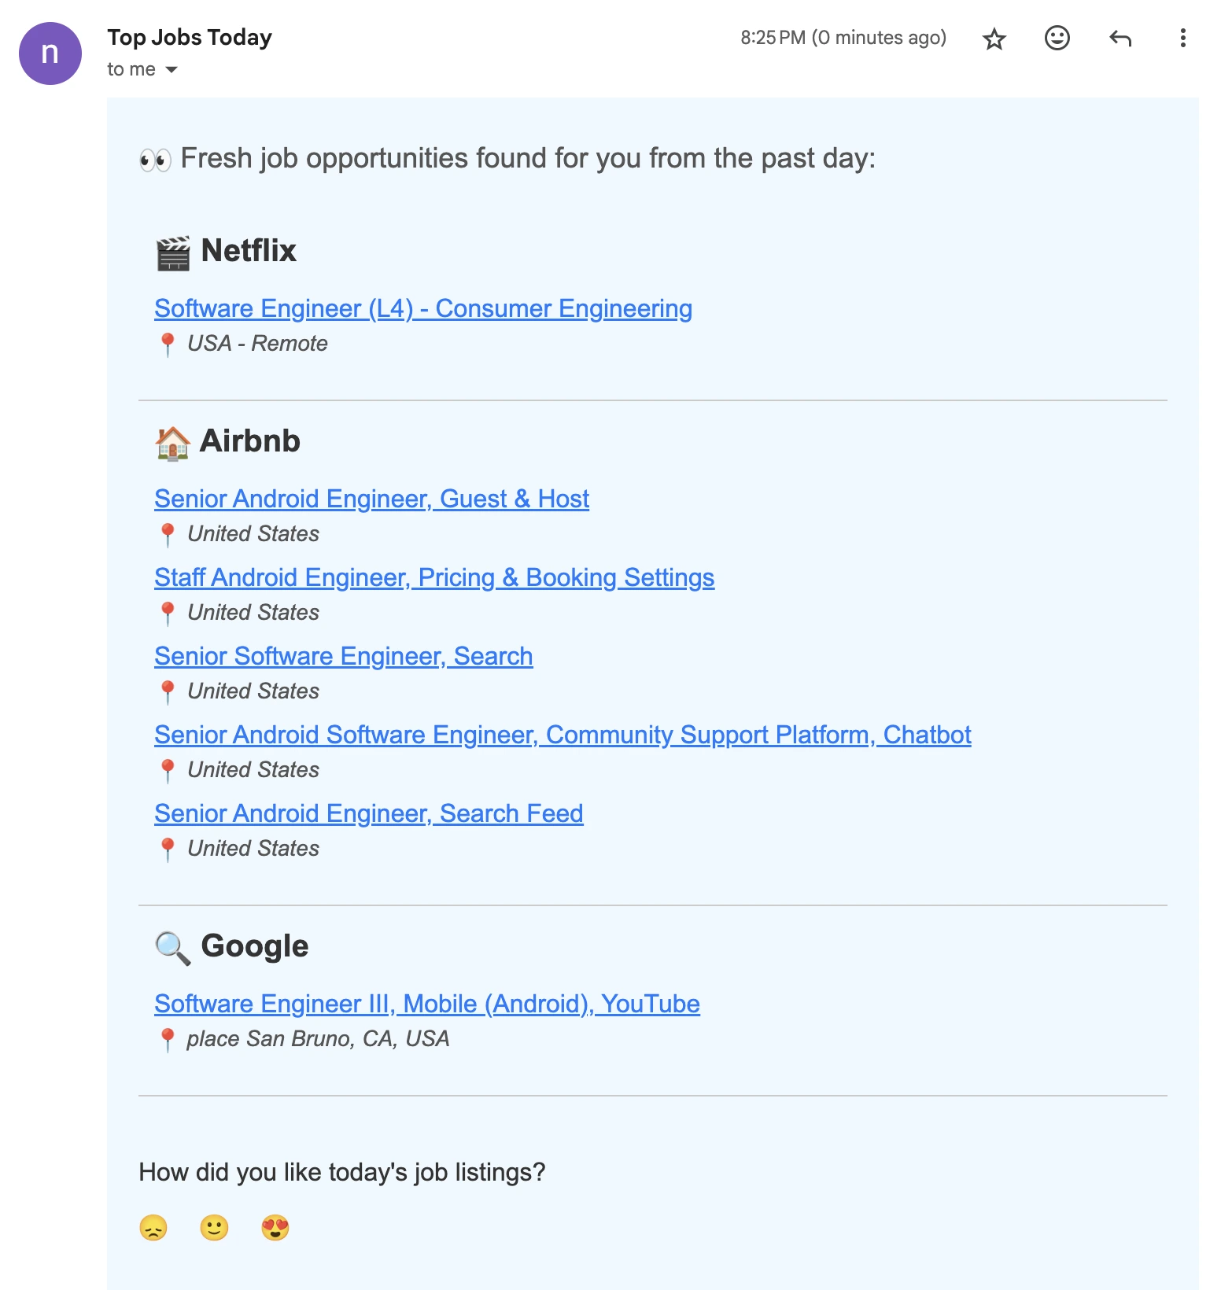Open the Senior Software Engineer Search listing
The image size is (1221, 1290).
tap(344, 655)
